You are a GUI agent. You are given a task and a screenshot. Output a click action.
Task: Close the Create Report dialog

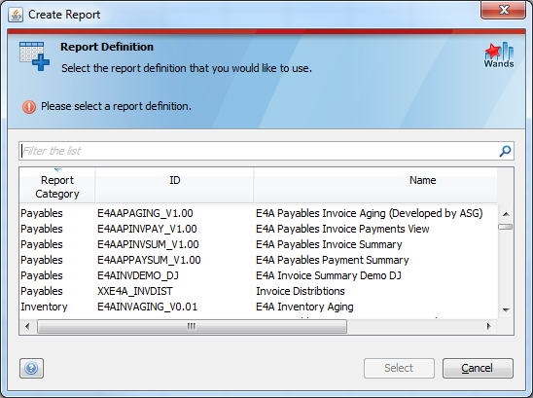[504, 10]
